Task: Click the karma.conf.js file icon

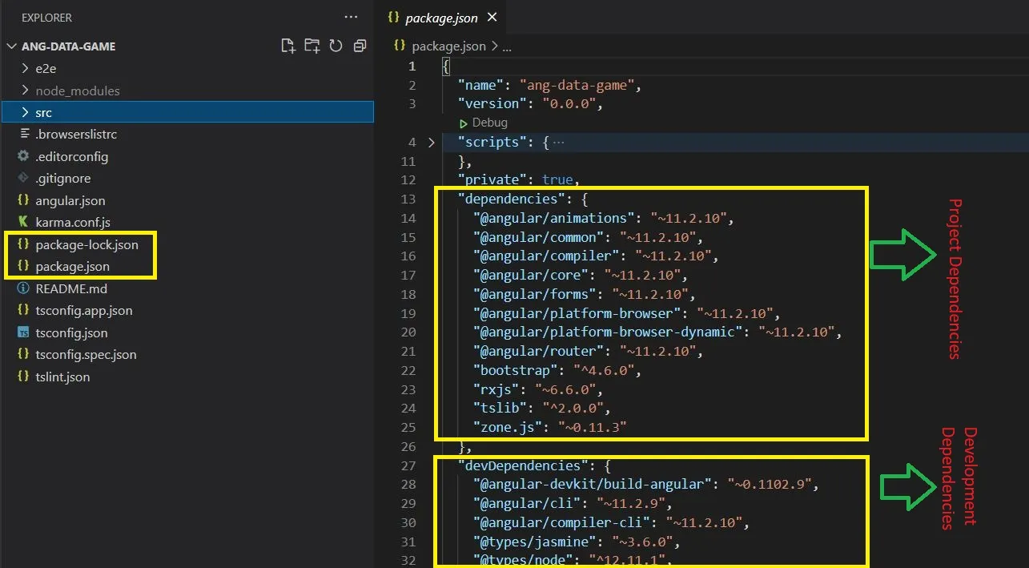Action: (x=24, y=222)
